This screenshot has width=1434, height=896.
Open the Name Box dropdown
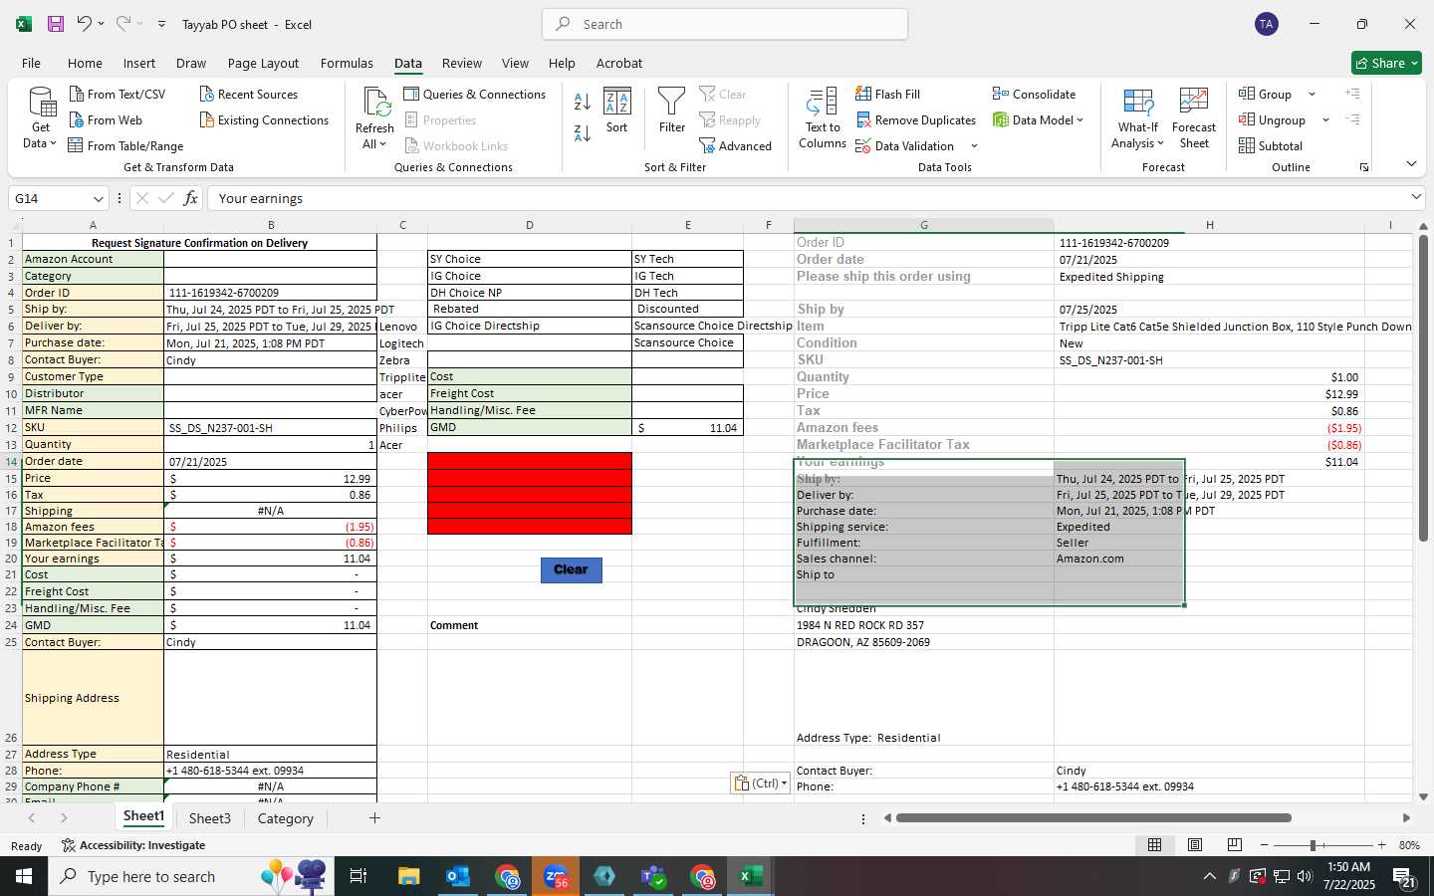[98, 198]
